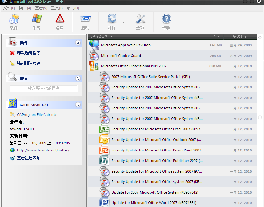
Task: Switch to 系统 (System) components view
Action: (37, 22)
